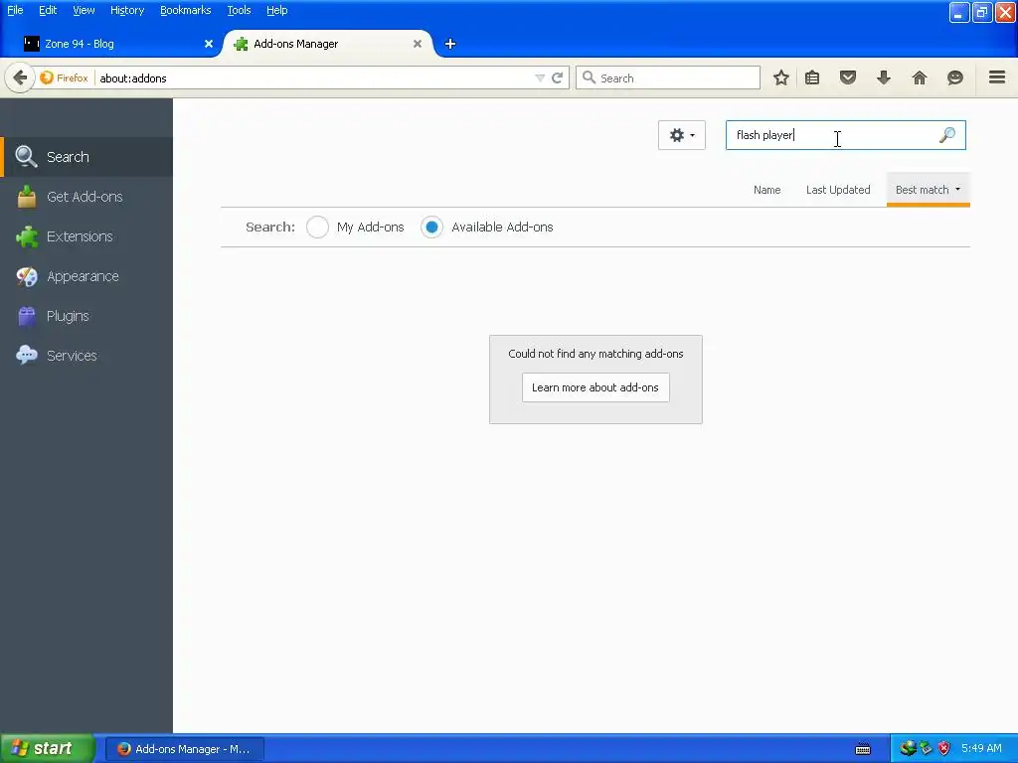This screenshot has height=763, width=1018.
Task: Open the History menu
Action: pyautogui.click(x=127, y=10)
